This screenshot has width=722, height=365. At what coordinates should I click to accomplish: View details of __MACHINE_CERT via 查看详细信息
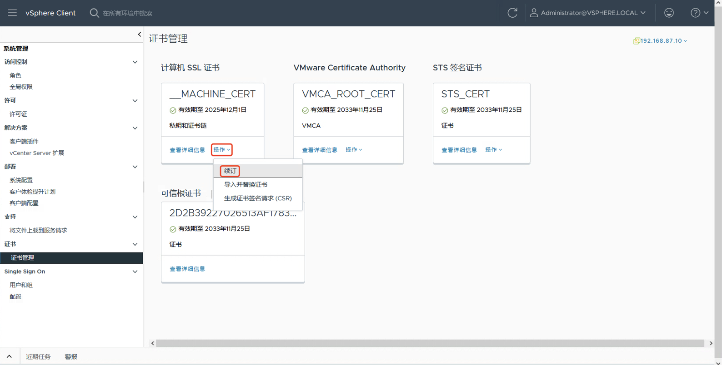point(187,150)
